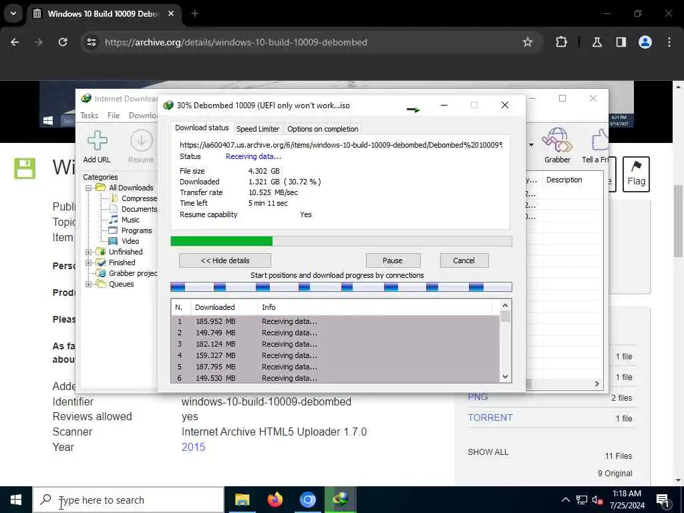Switch to the Download status tab
The image size is (684, 513).
[x=202, y=128]
